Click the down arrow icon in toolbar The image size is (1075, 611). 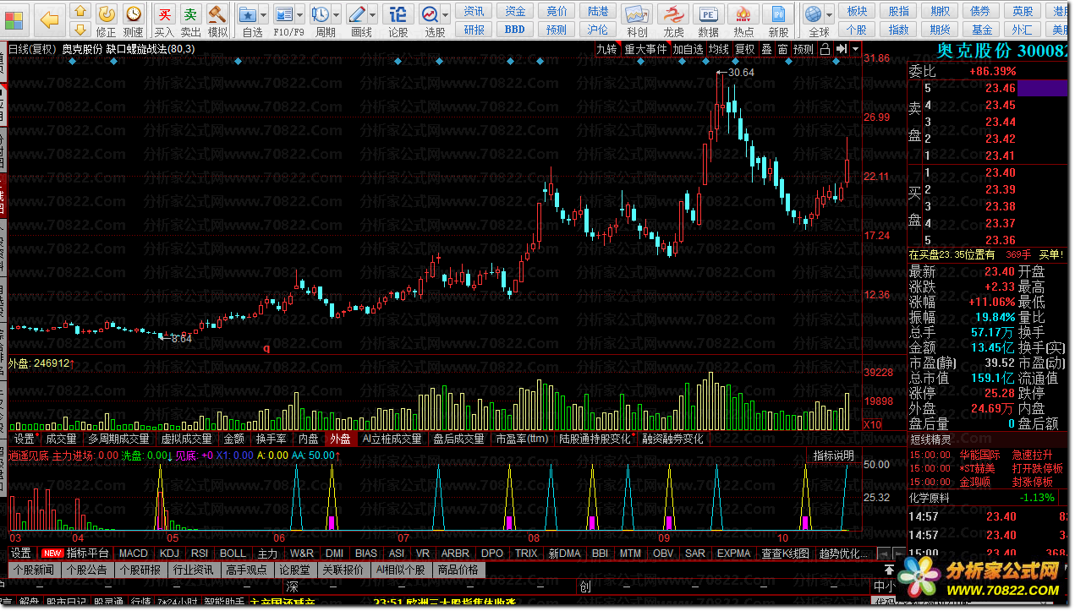80,31
